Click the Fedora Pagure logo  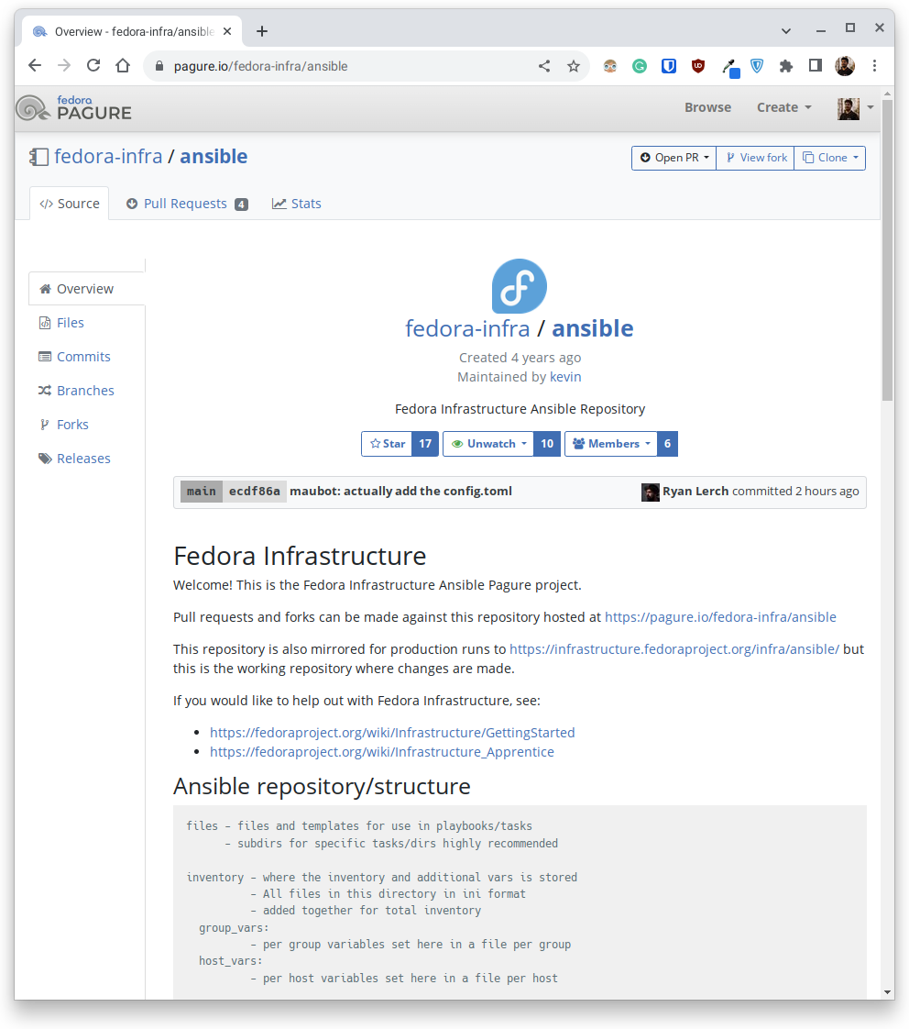tap(73, 108)
